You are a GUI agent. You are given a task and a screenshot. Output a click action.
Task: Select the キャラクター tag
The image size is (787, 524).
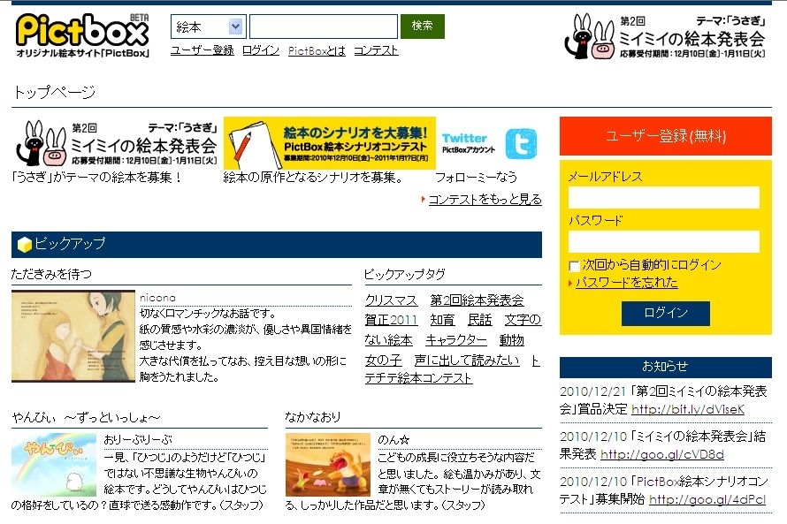click(x=456, y=340)
